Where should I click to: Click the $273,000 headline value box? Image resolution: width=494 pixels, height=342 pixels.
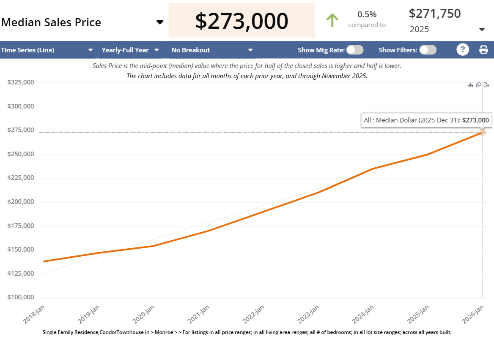coord(242,21)
